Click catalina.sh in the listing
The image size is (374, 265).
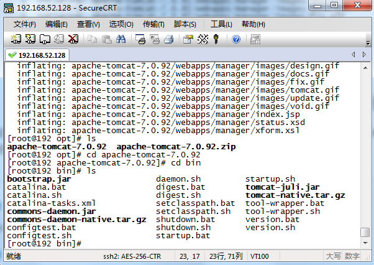point(34,195)
